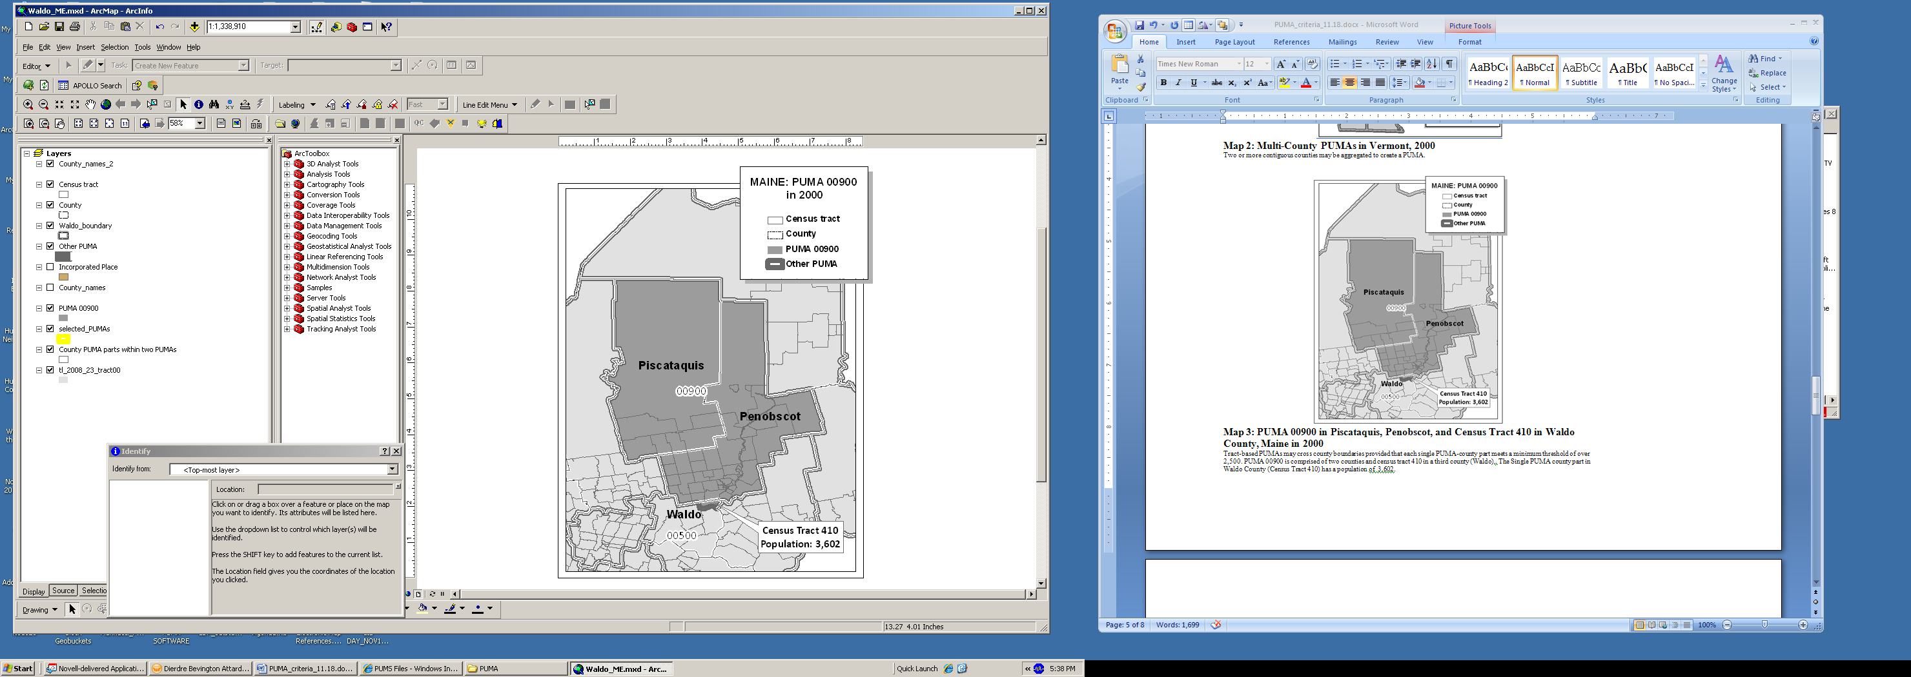The image size is (1911, 677).
Task: Open the Identify from layer dropdown
Action: tap(393, 469)
